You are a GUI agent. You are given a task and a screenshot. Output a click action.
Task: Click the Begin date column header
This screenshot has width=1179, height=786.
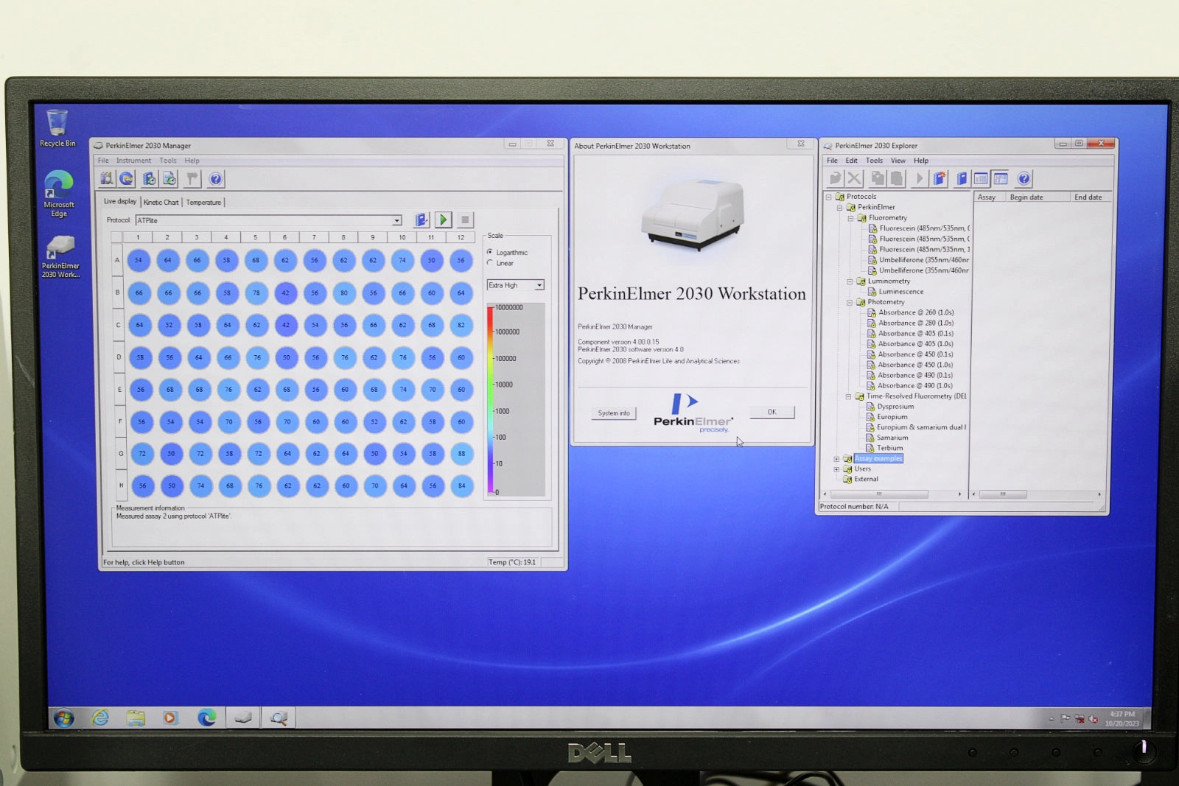(1038, 197)
